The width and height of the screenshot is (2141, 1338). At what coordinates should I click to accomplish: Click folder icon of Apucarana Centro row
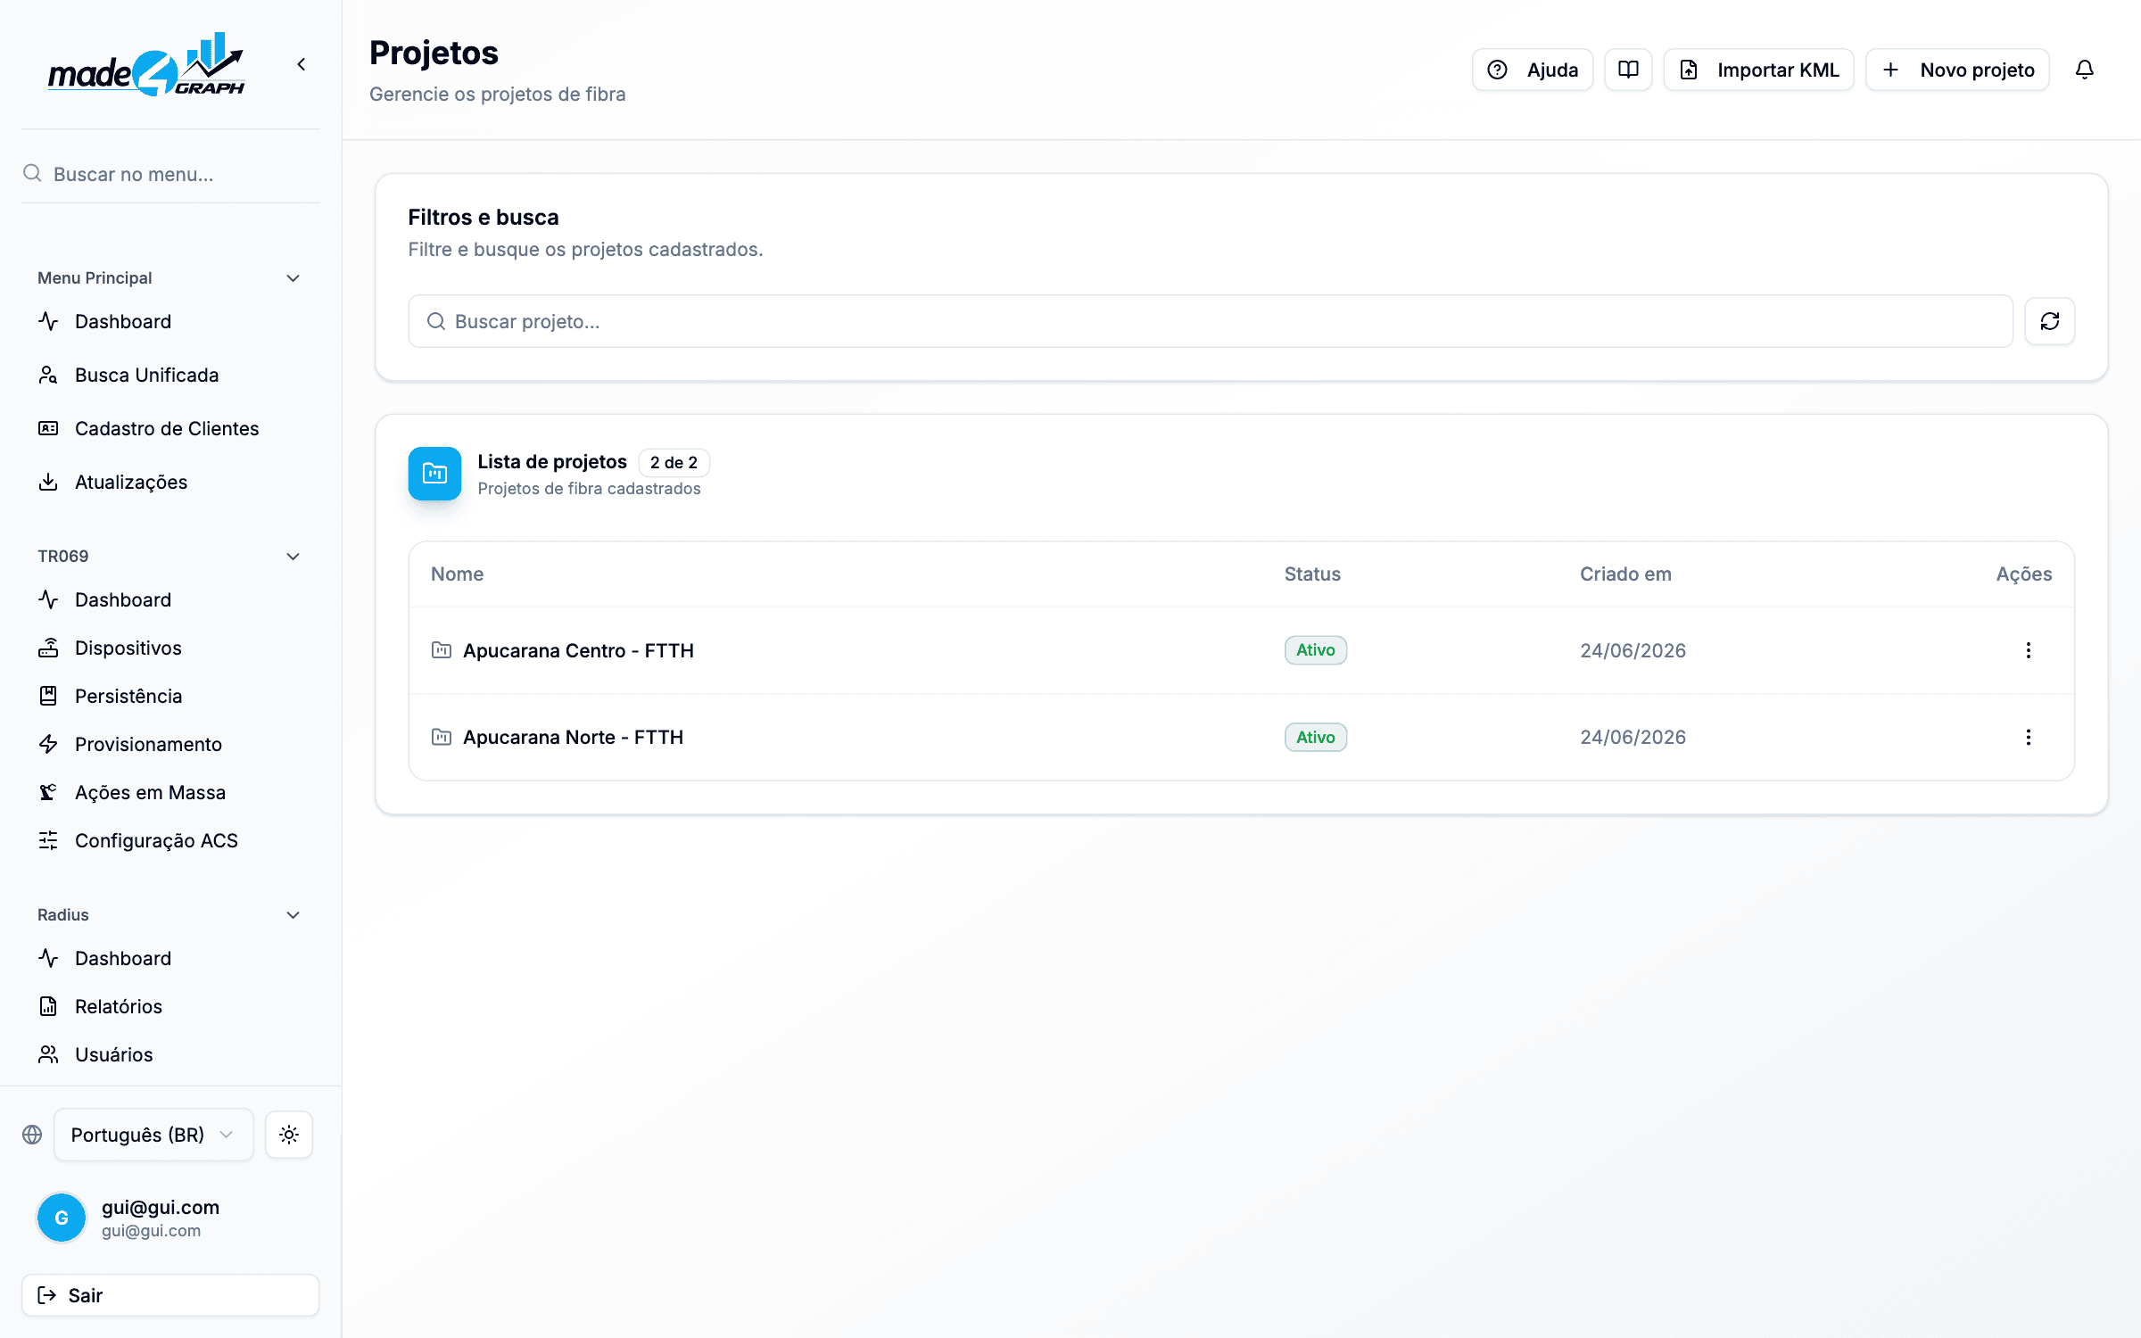[x=441, y=650]
